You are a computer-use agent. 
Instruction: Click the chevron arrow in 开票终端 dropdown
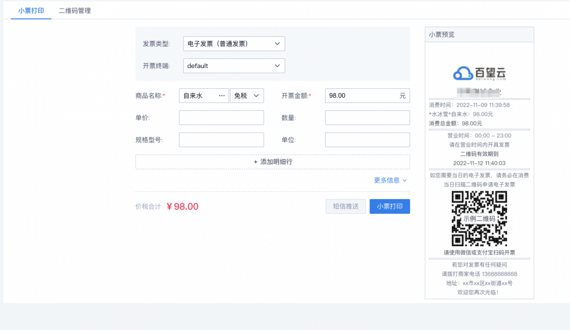[278, 66]
